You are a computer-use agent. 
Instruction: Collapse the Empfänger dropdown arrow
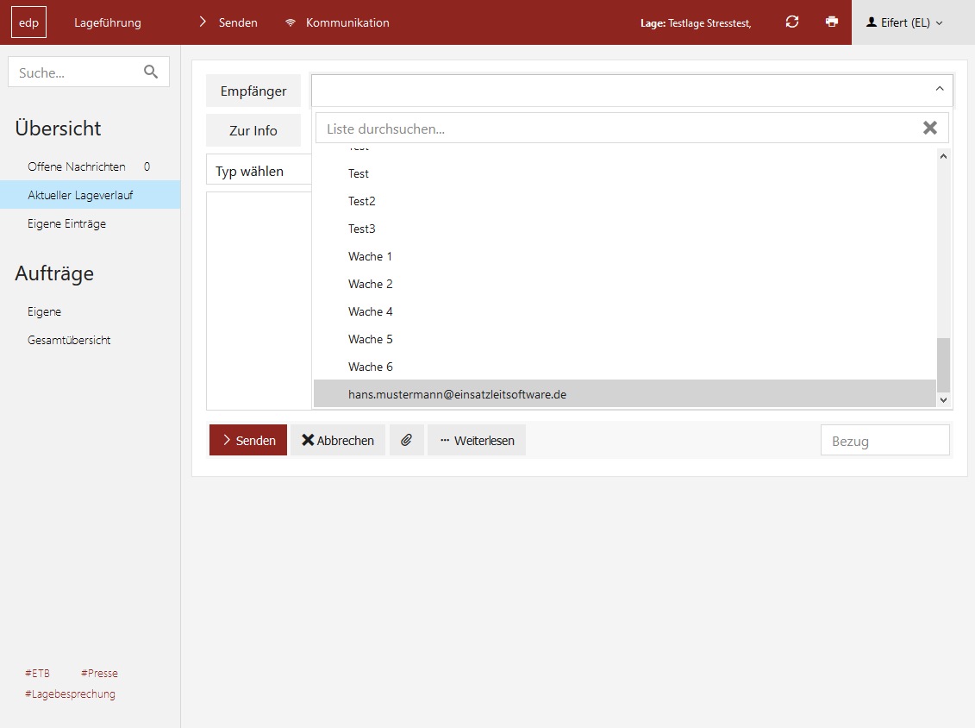(x=940, y=89)
